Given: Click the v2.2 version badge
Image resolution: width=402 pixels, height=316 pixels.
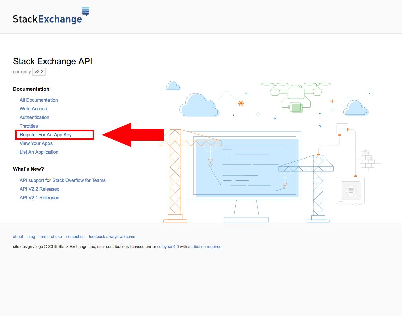Looking at the screenshot, I should tap(39, 72).
